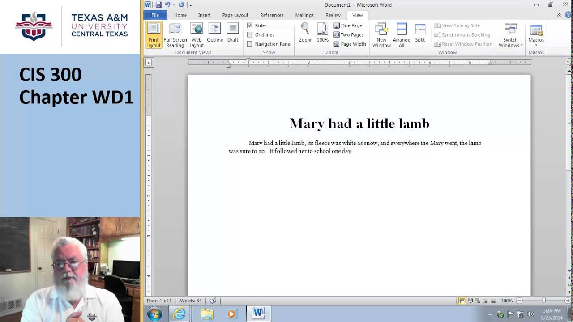Image resolution: width=573 pixels, height=322 pixels.
Task: Click the heading "Mary had a little lamb"
Action: click(359, 123)
